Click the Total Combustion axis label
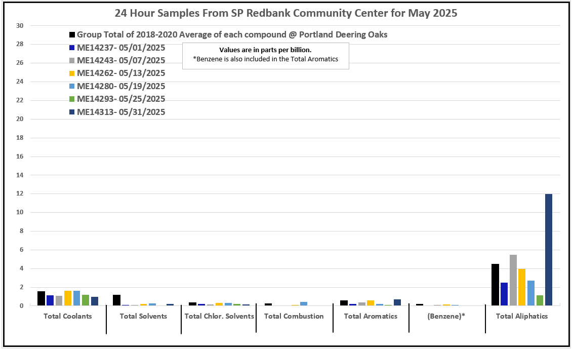Viewport: 573px width, 349px height. click(x=294, y=316)
